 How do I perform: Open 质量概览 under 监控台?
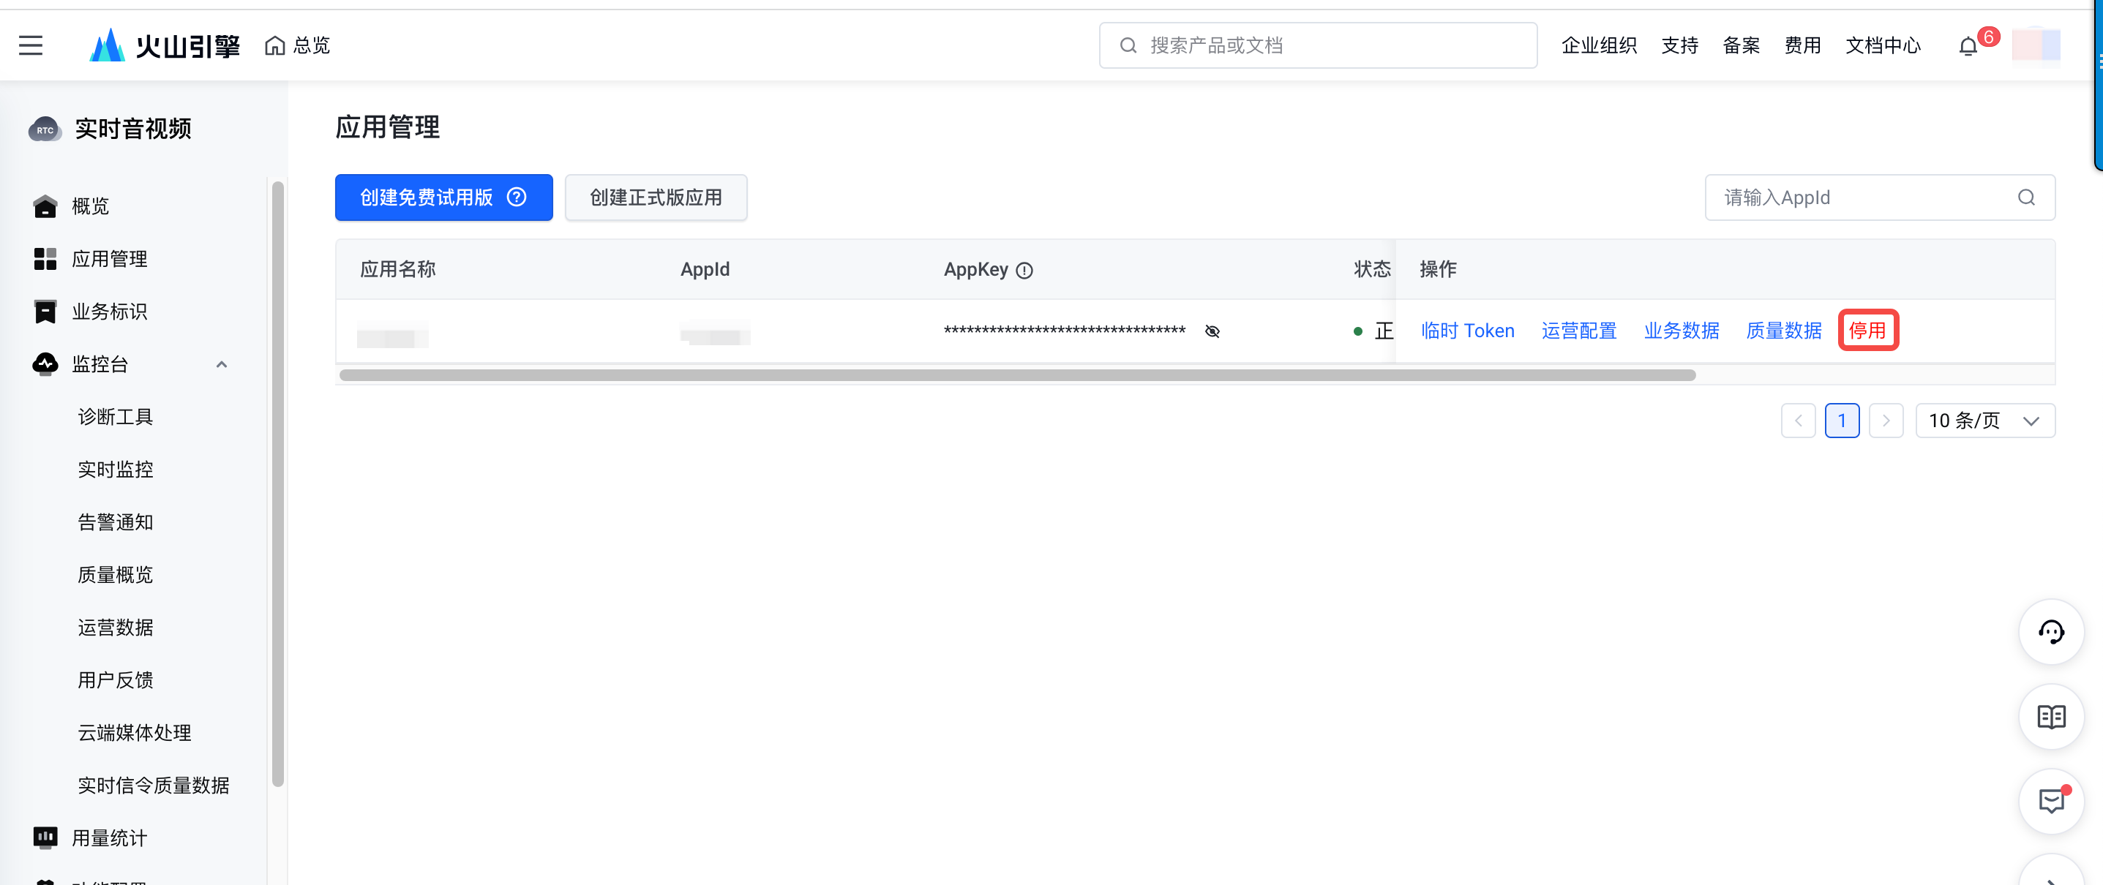(x=116, y=575)
